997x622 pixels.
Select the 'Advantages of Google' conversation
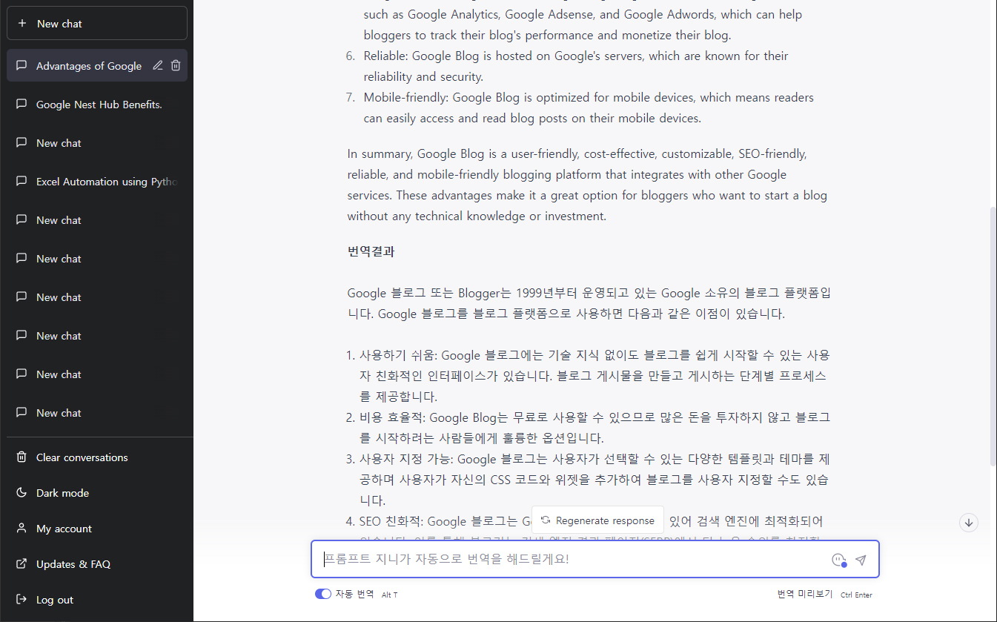89,65
